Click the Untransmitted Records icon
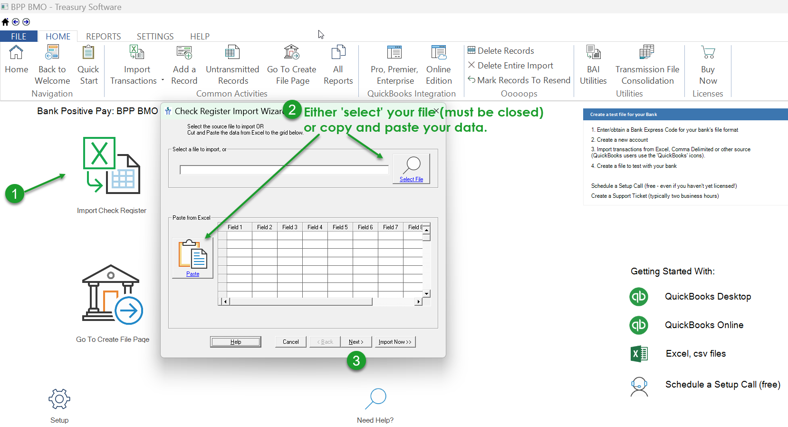This screenshot has height=427, width=788. (x=232, y=52)
